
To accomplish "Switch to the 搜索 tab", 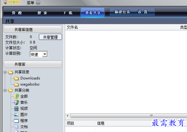I will point(42,13).
